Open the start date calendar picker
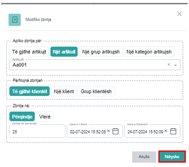Viewport: 189px width, 167px height. (x=115, y=131)
